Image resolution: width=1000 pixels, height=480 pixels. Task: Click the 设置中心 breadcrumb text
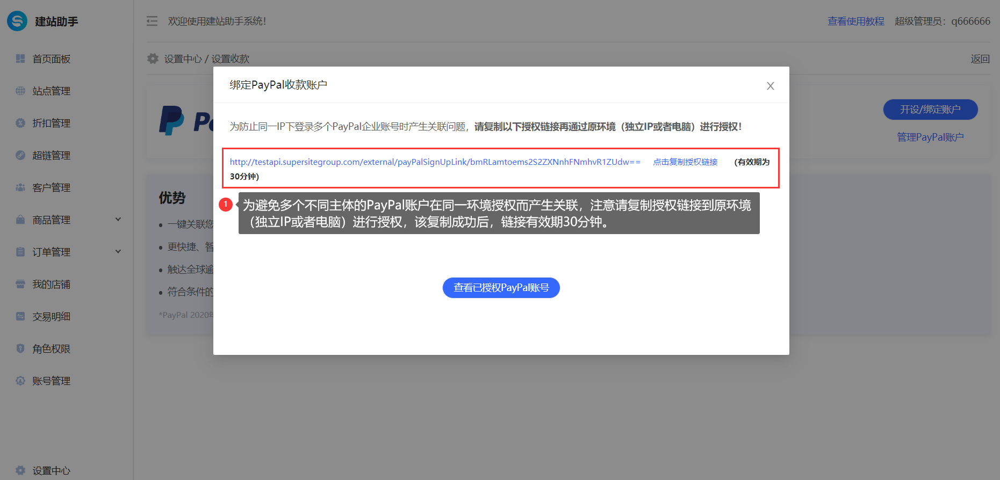183,59
